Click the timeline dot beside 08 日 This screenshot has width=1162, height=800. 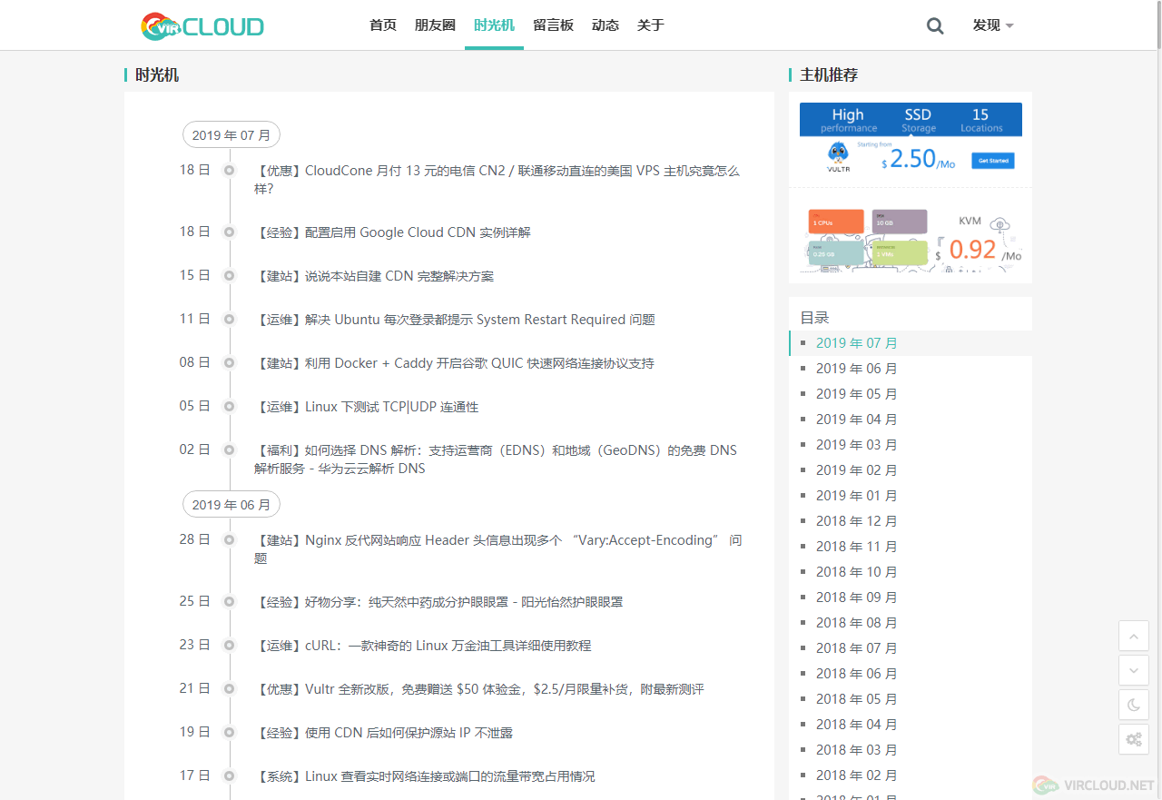click(230, 363)
